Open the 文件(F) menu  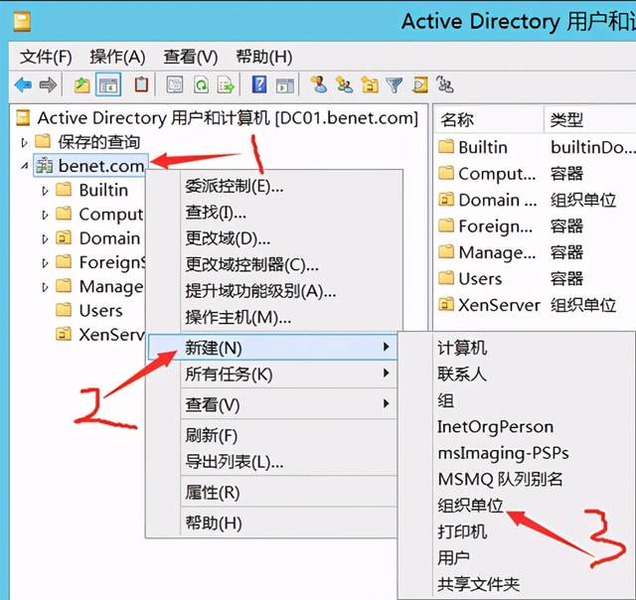pyautogui.click(x=46, y=57)
